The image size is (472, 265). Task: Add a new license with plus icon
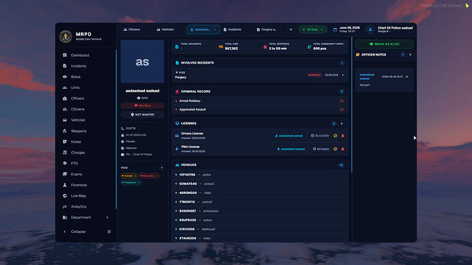click(x=341, y=124)
